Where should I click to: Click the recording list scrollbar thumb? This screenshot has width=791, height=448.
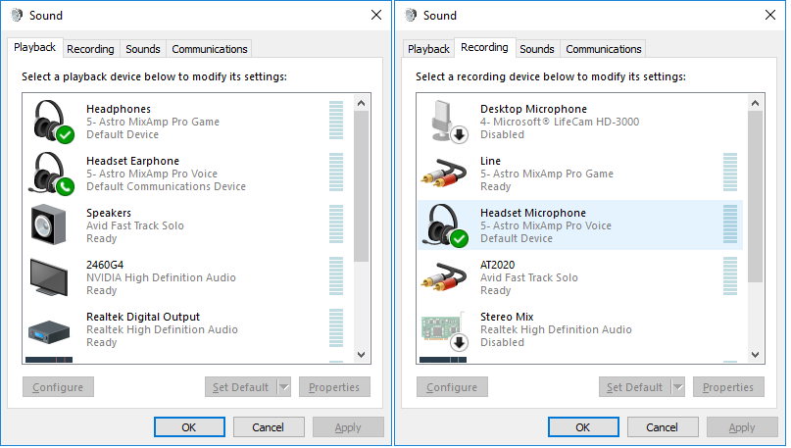click(755, 196)
